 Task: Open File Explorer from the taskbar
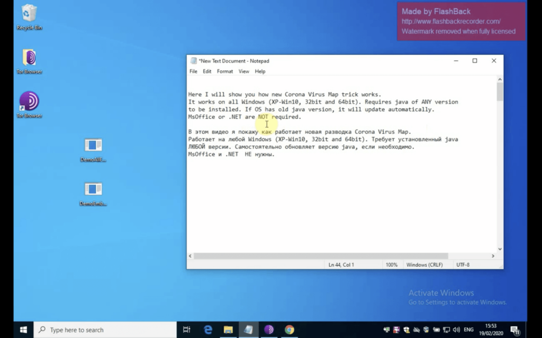(228, 329)
